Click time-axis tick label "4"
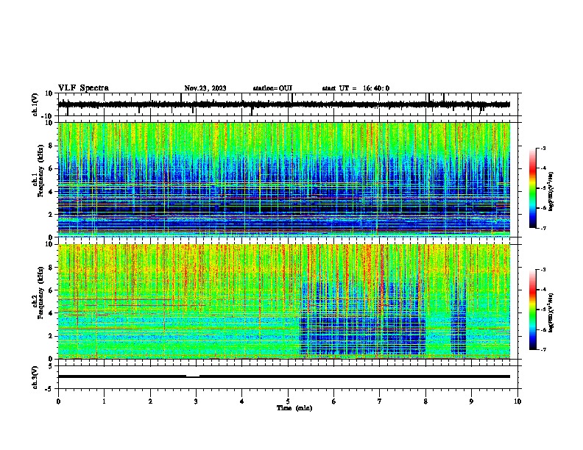This screenshot has height=450, width=583. (242, 401)
